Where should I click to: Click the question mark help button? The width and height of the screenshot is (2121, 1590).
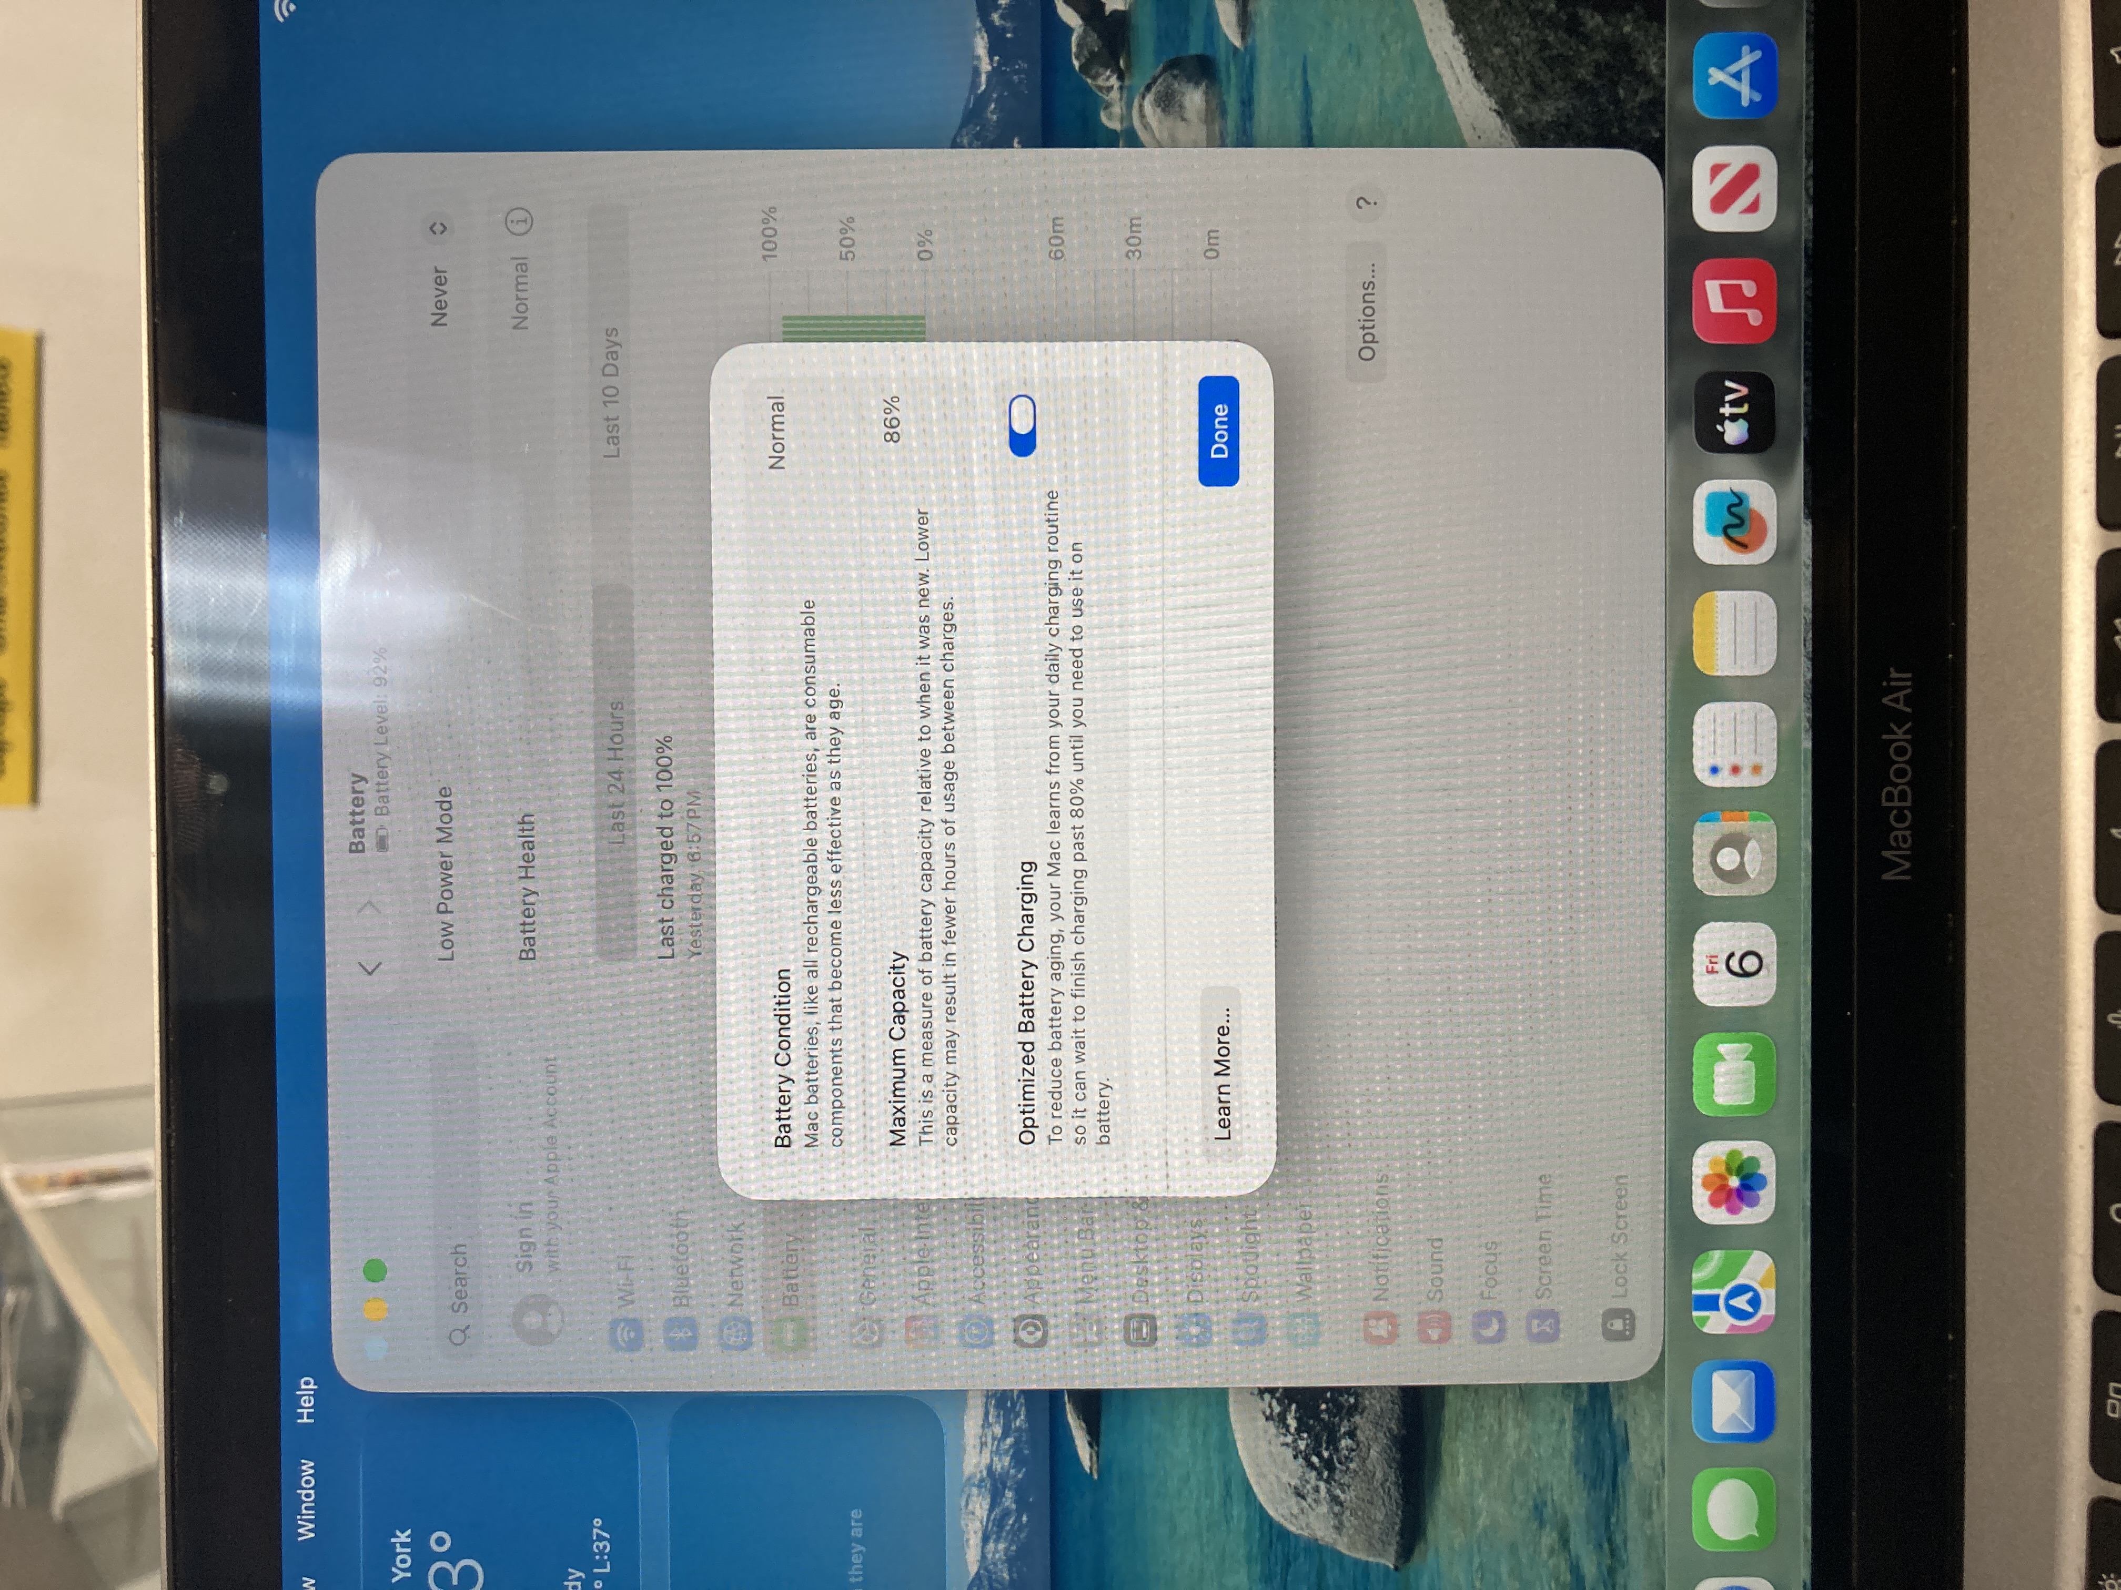[1367, 202]
